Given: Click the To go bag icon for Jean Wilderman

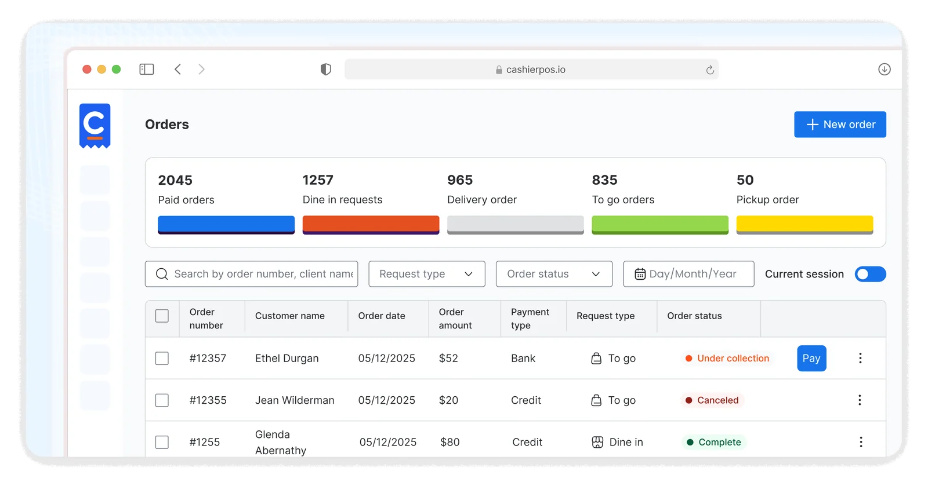Looking at the screenshot, I should (x=596, y=400).
